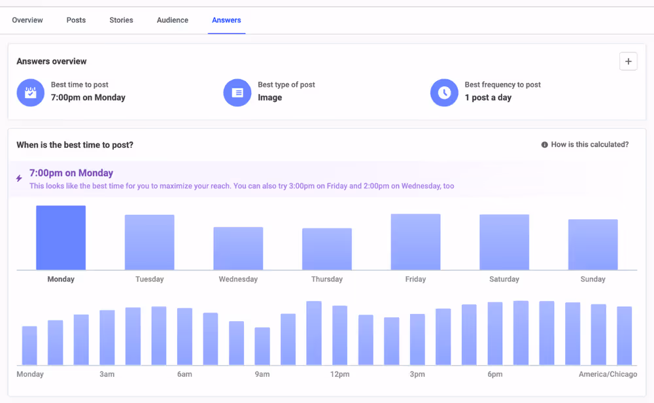Select the Monday bar in the weekday chart

click(x=61, y=237)
